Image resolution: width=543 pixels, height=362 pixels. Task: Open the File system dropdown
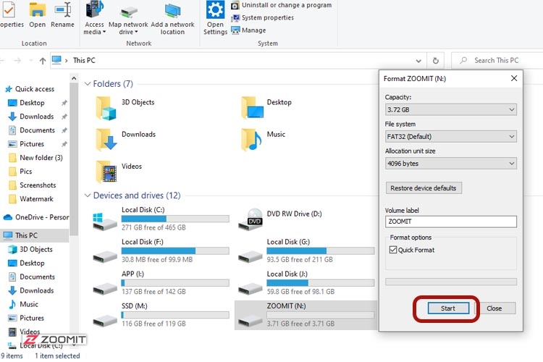pos(450,136)
